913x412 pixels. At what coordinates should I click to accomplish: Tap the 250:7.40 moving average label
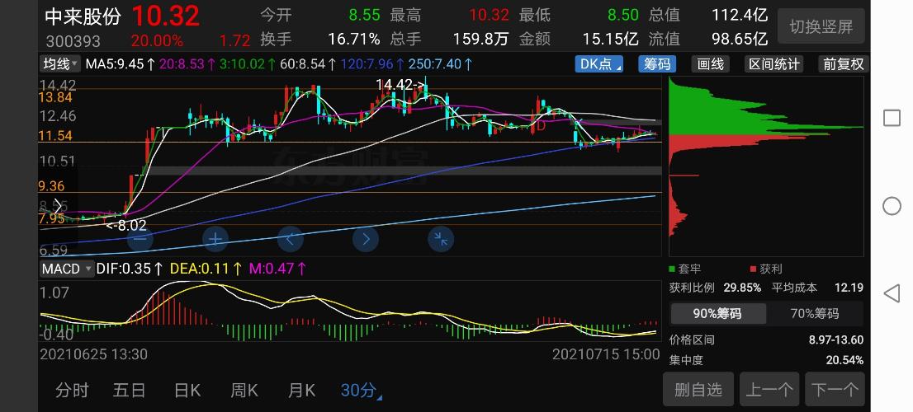point(441,64)
